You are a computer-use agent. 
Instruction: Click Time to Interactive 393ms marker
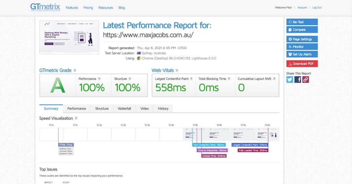coord(212,150)
